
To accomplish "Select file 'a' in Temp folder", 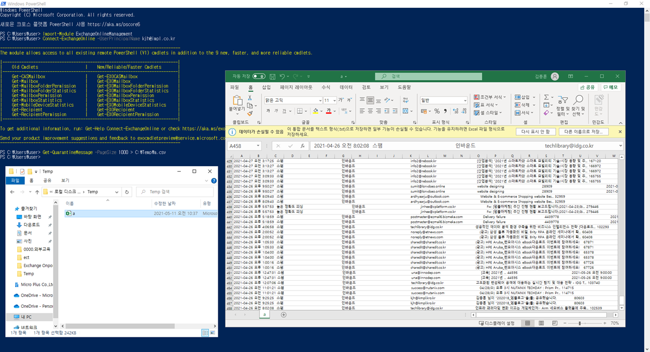I will 141,213.
